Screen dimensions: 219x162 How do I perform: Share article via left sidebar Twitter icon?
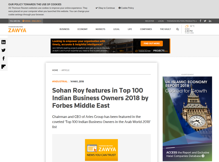click(3, 50)
